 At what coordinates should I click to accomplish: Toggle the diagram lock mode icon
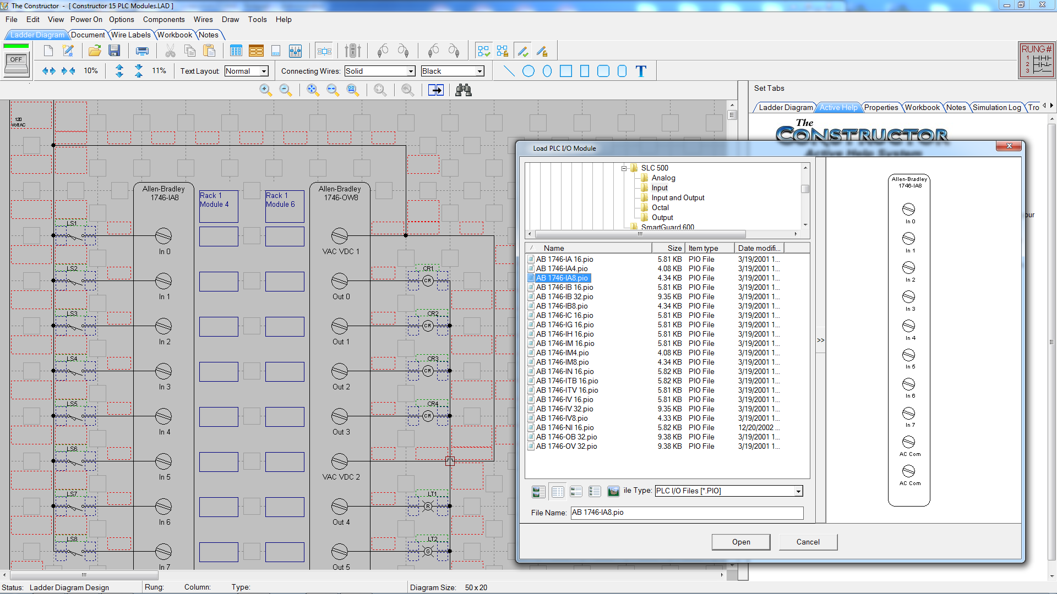(x=502, y=51)
